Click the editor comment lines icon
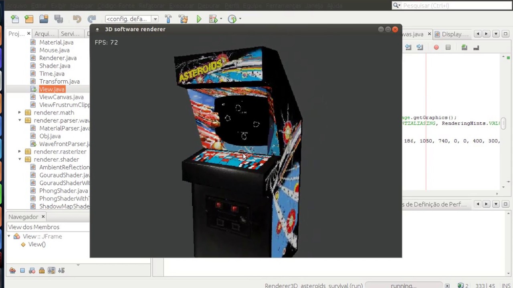513x288 pixels. click(465, 47)
